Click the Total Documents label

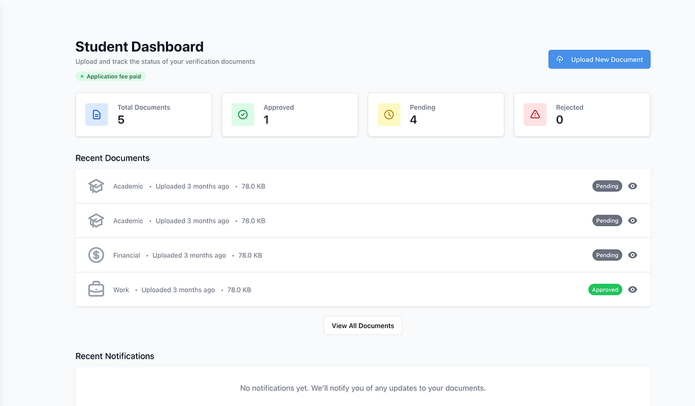pyautogui.click(x=143, y=107)
